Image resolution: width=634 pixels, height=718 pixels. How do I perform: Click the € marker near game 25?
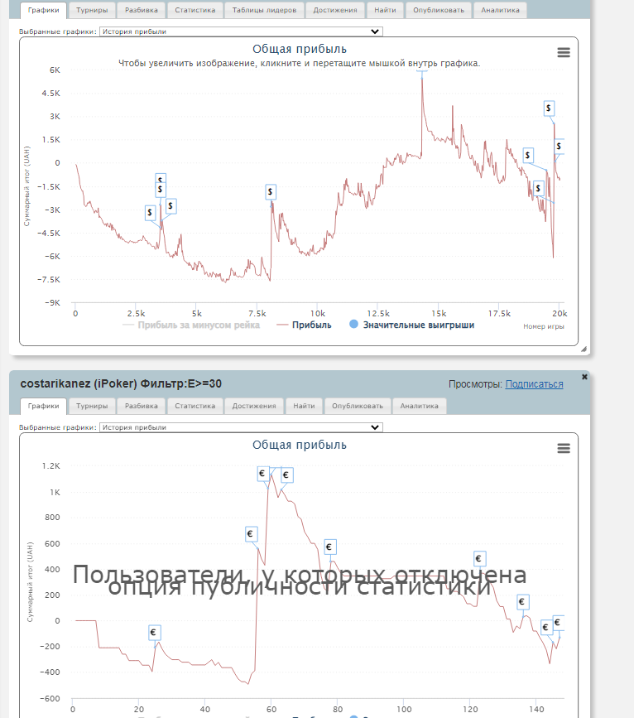tap(154, 633)
